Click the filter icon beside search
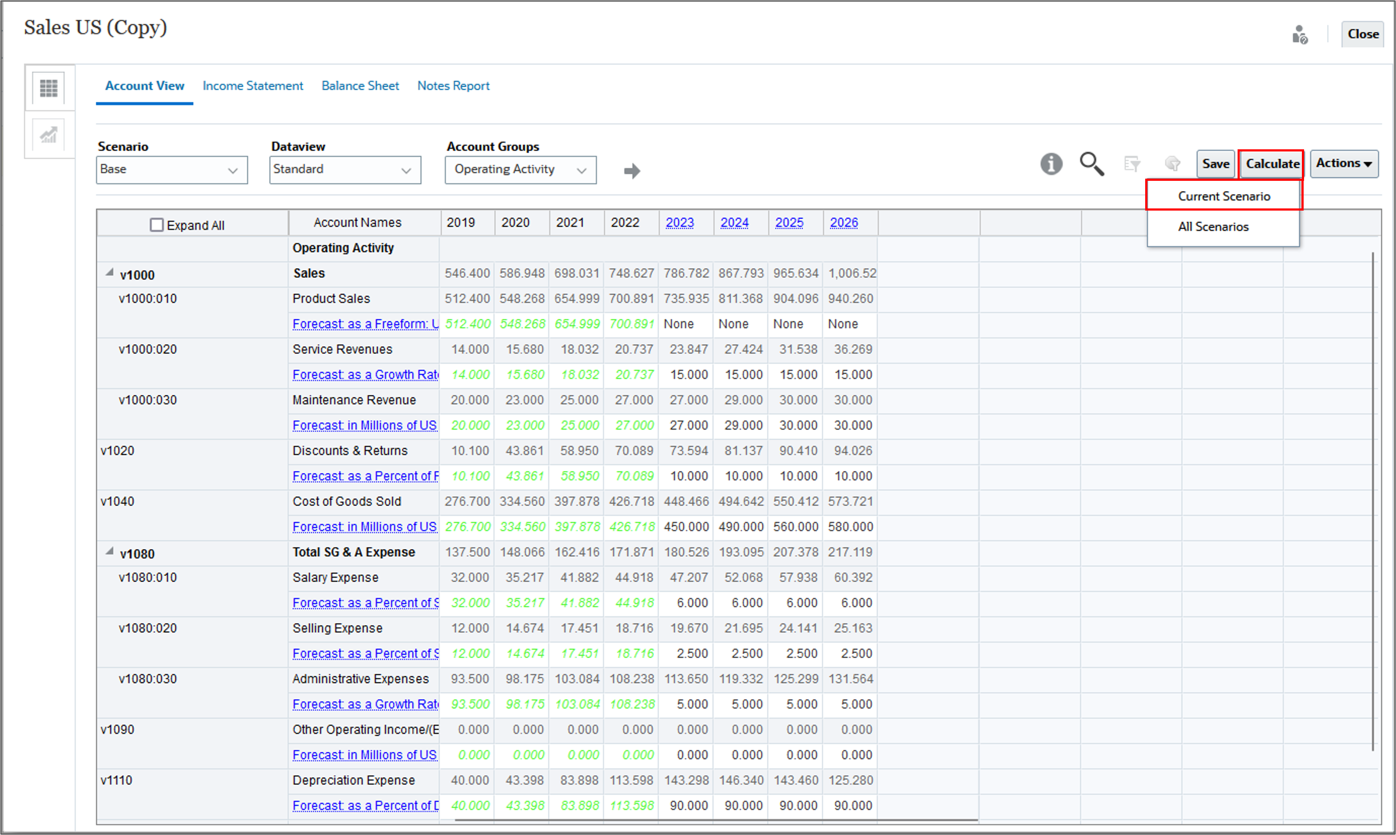Viewport: 1396px width, 835px height. coord(1132,164)
